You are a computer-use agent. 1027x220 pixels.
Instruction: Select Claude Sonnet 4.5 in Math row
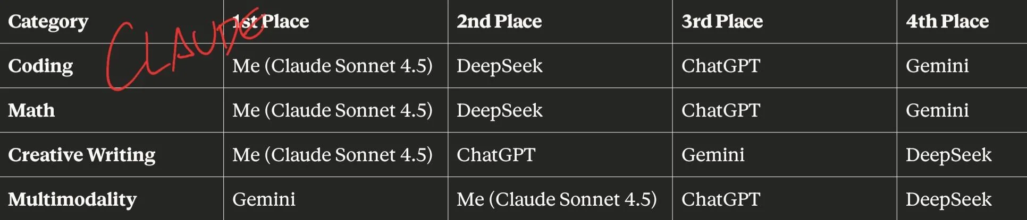click(332, 110)
